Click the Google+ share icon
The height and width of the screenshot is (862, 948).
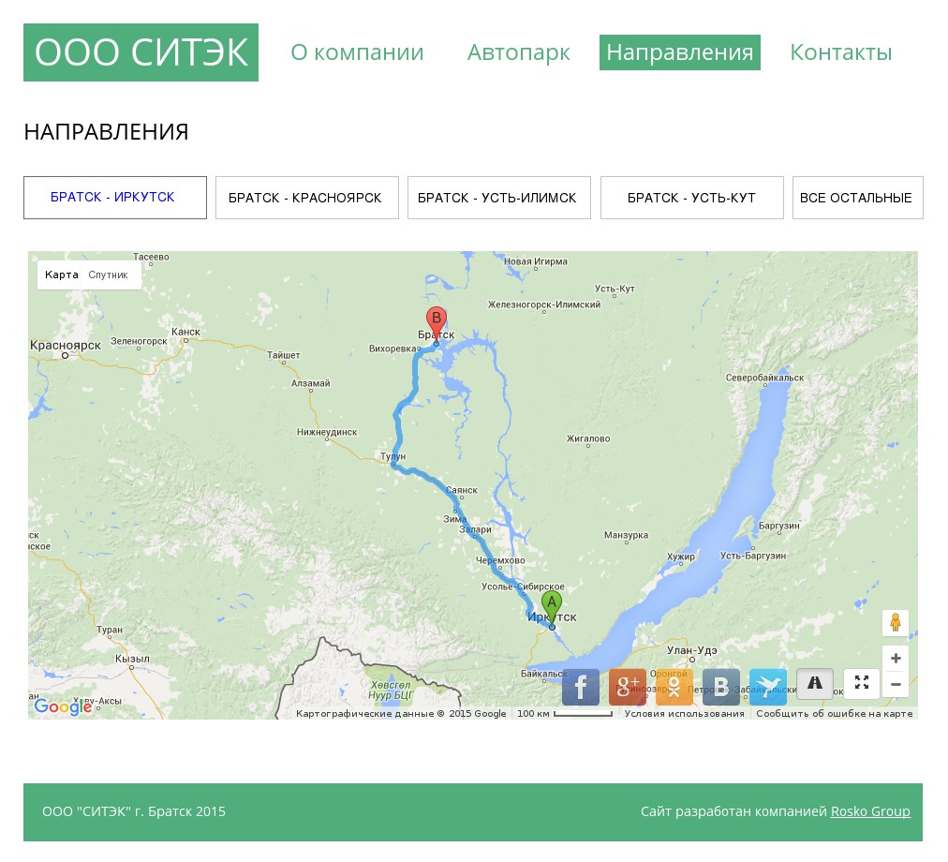pos(627,687)
